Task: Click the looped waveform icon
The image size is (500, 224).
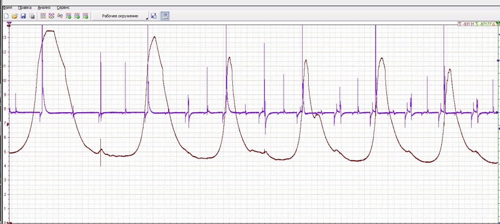Action: coord(60,16)
